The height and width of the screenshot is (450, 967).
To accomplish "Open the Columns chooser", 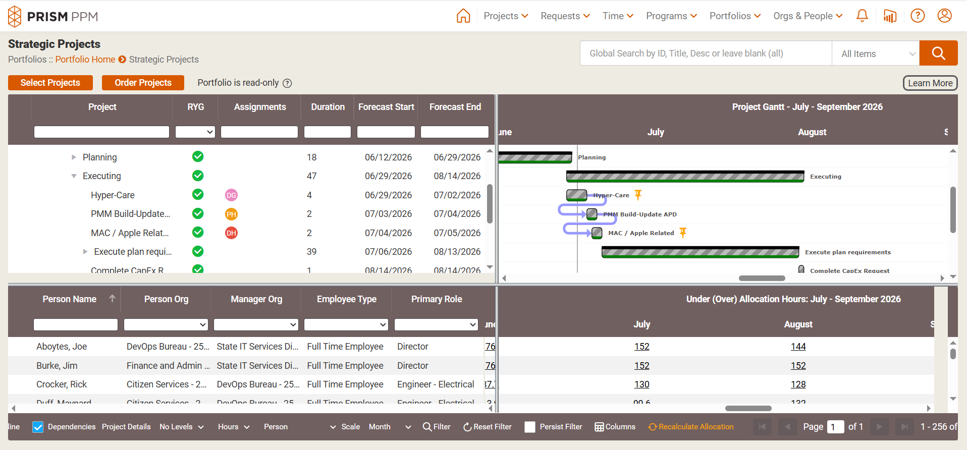I will (615, 427).
